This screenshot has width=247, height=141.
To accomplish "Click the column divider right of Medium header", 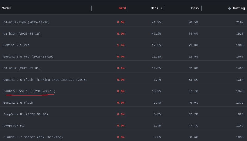I will click(165, 8).
